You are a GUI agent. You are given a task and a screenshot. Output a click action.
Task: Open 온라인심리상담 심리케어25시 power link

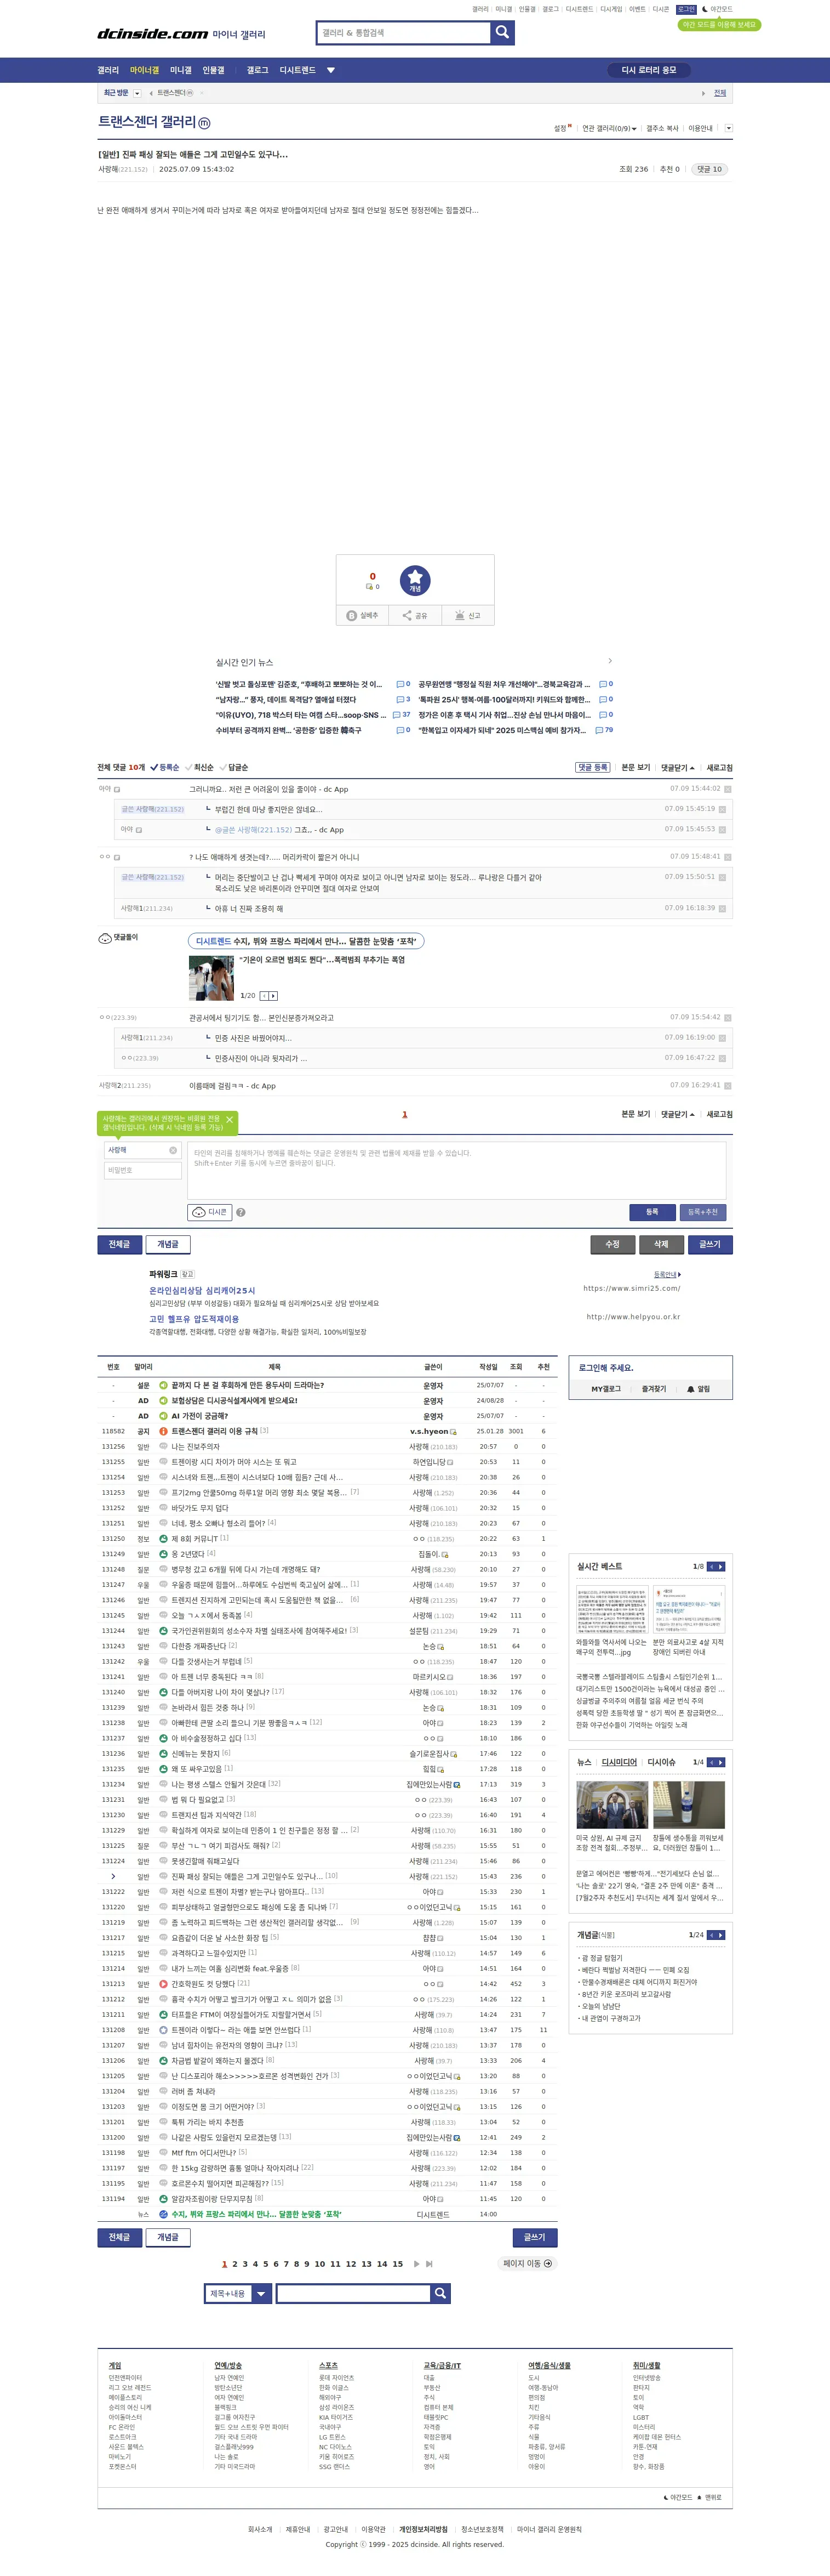[x=202, y=1291]
